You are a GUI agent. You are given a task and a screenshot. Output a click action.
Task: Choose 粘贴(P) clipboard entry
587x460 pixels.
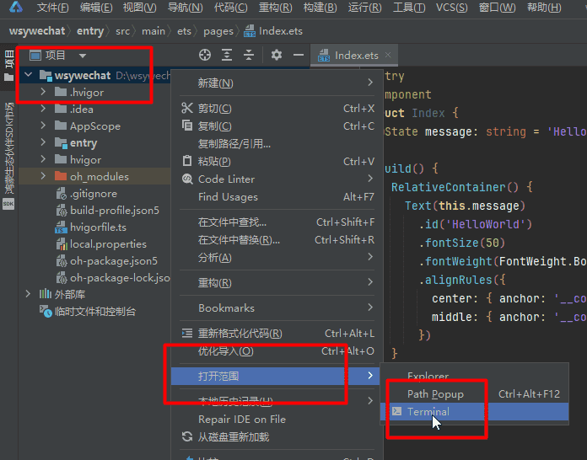point(277,161)
